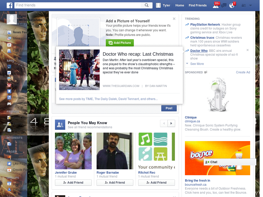Click the Sponsored megaphone icon
Screen dimensions: 263x197
click(206, 72)
